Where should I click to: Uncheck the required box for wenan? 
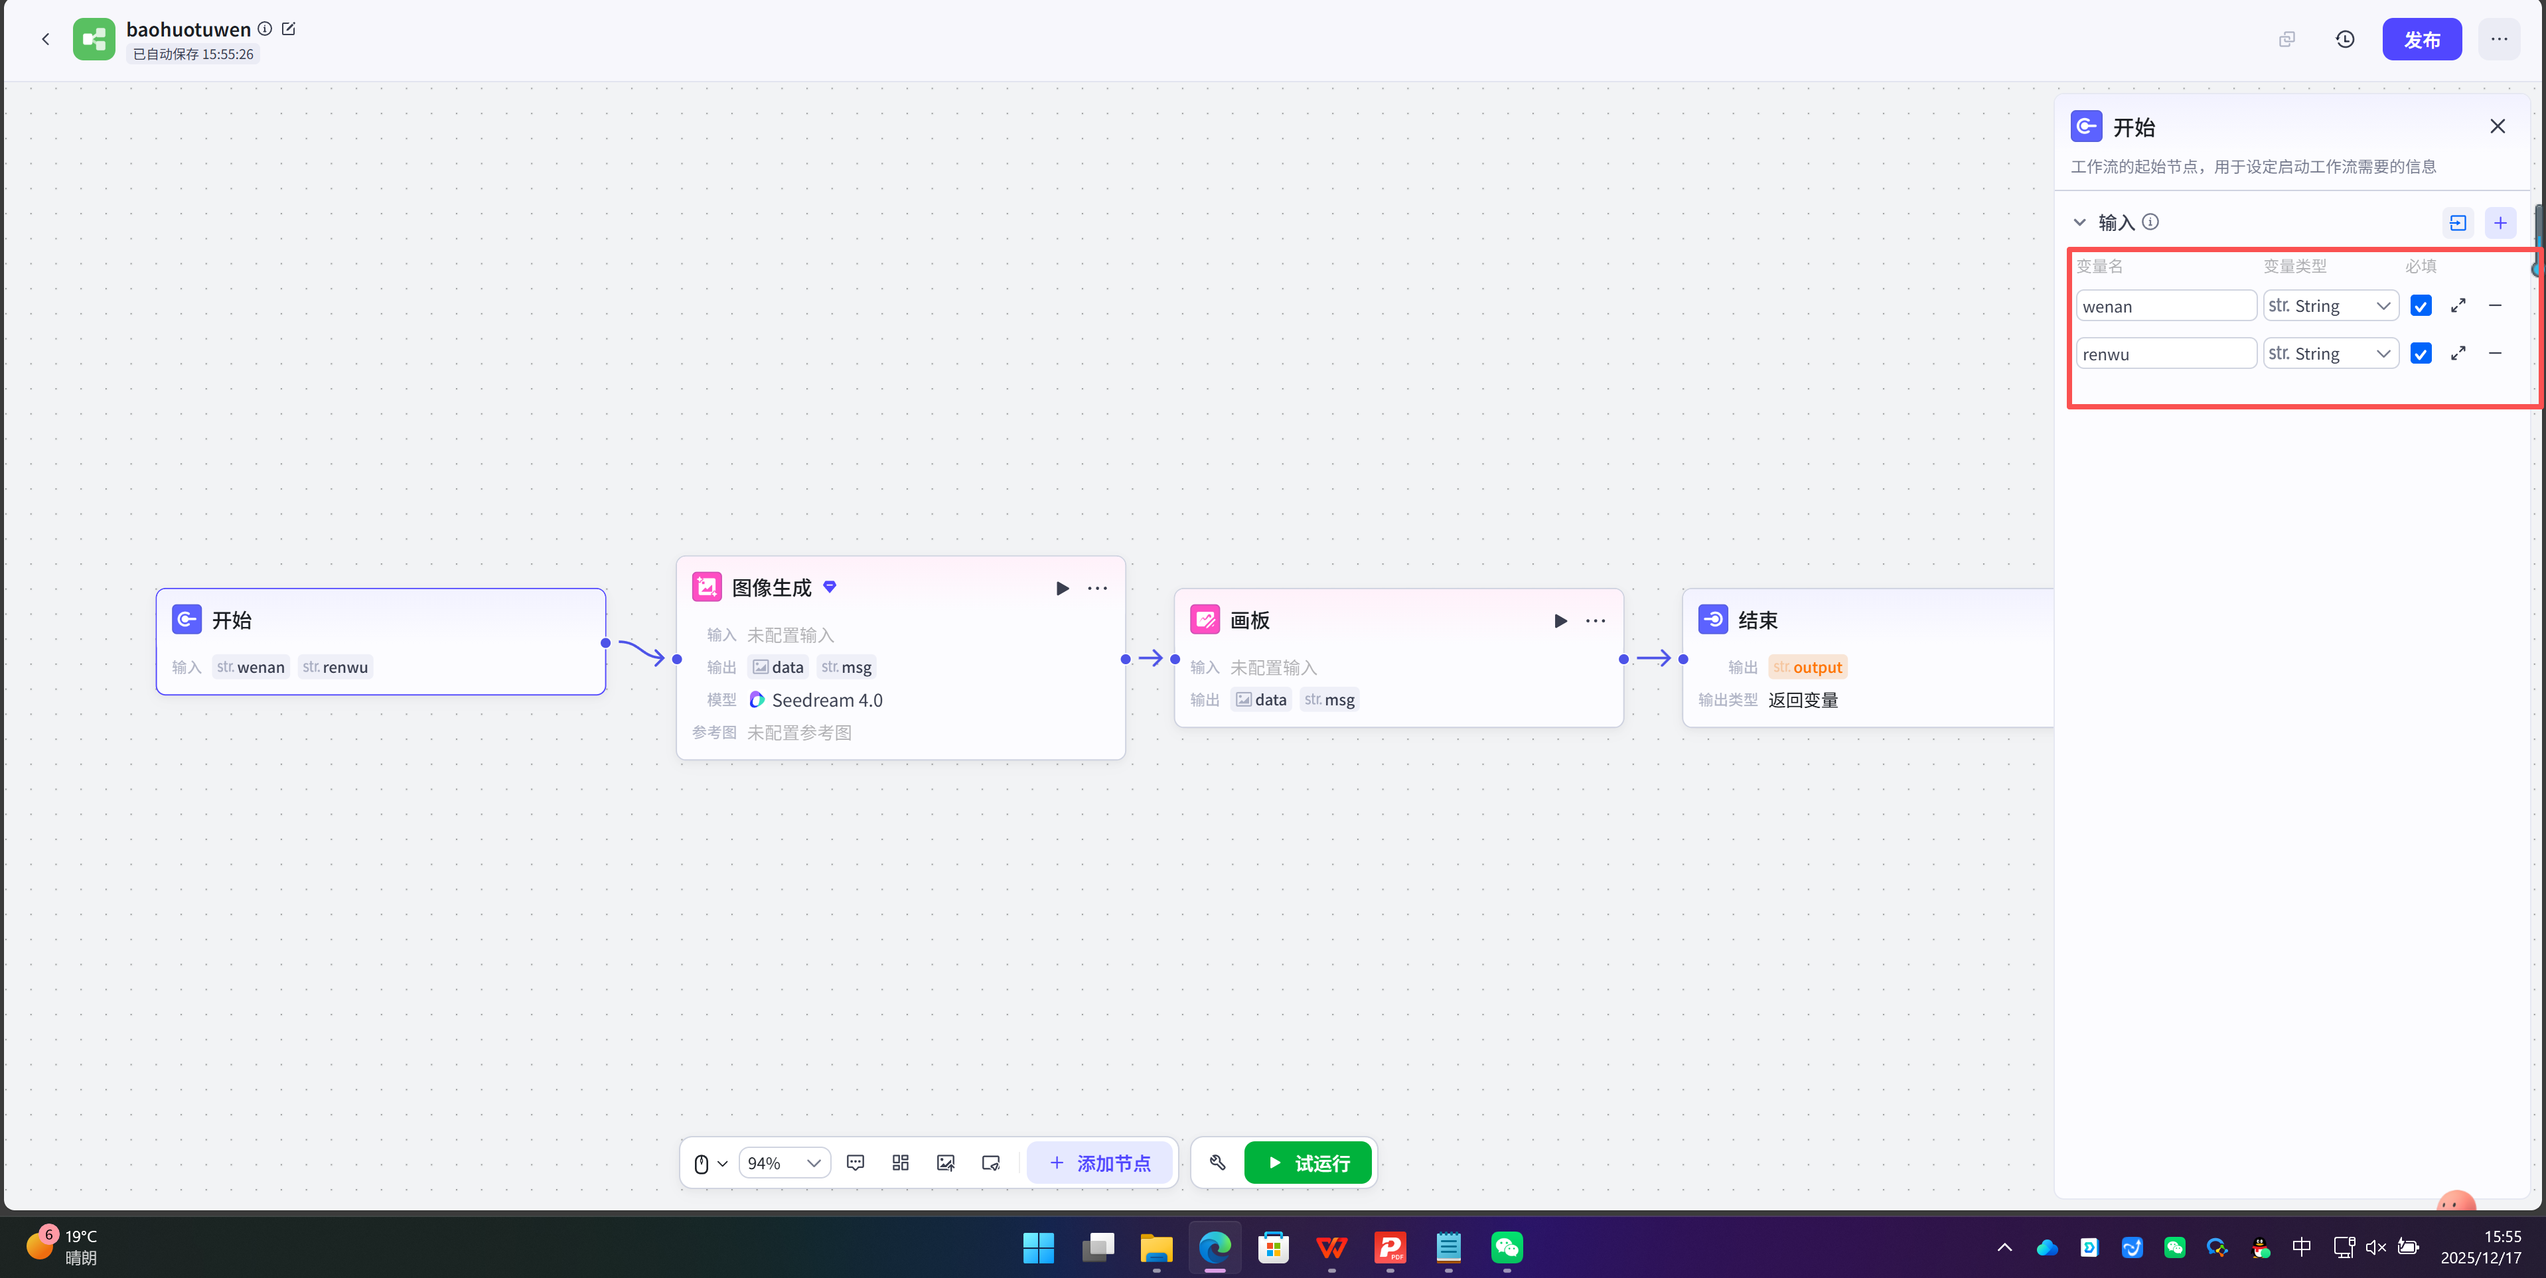(2421, 305)
